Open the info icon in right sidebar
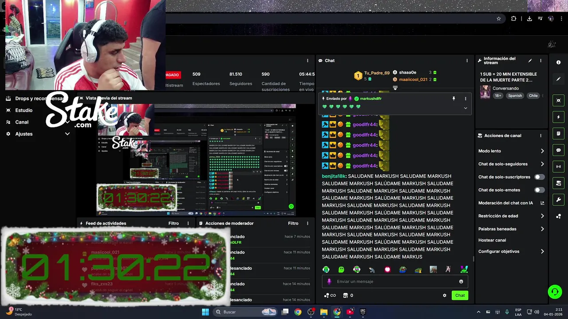Screen dimensions: 568x319 pos(558,62)
